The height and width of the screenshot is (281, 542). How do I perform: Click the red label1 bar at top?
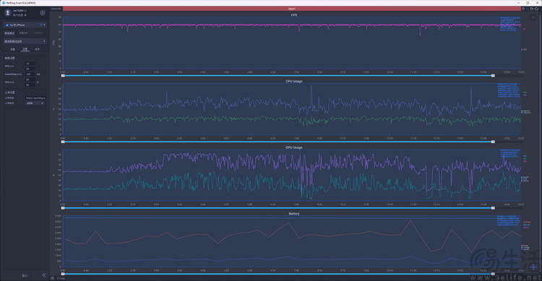292,9
